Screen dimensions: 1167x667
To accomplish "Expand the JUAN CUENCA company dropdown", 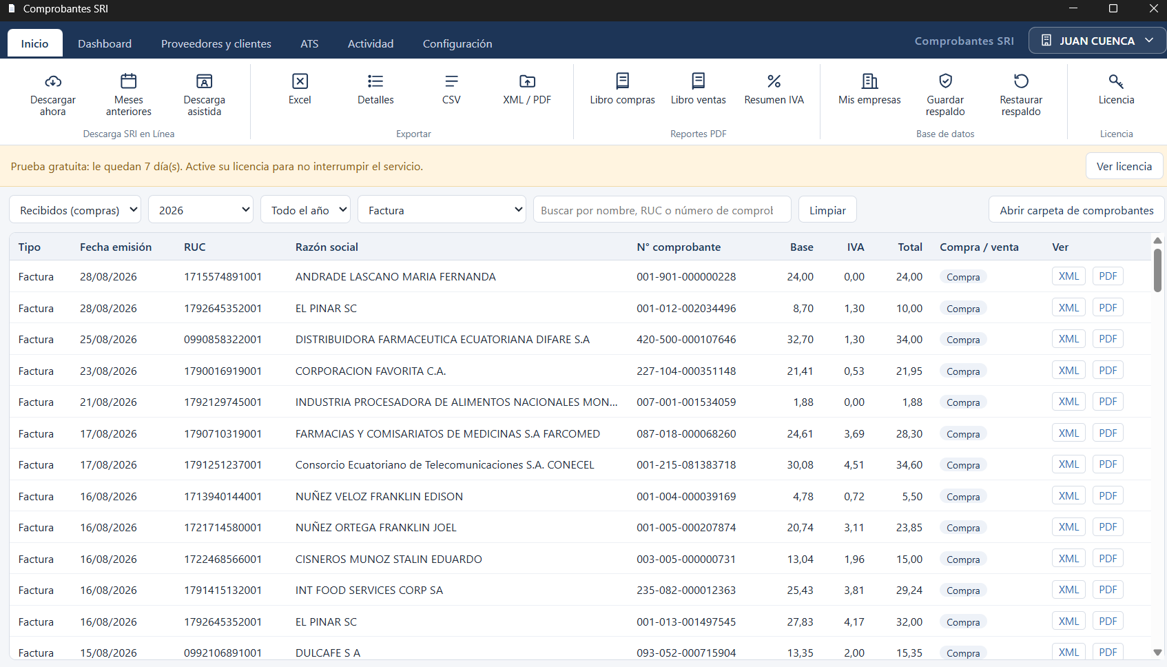I will coord(1097,41).
